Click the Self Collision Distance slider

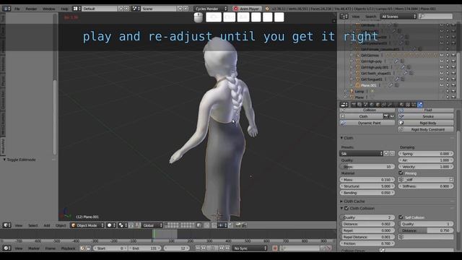[426, 230]
